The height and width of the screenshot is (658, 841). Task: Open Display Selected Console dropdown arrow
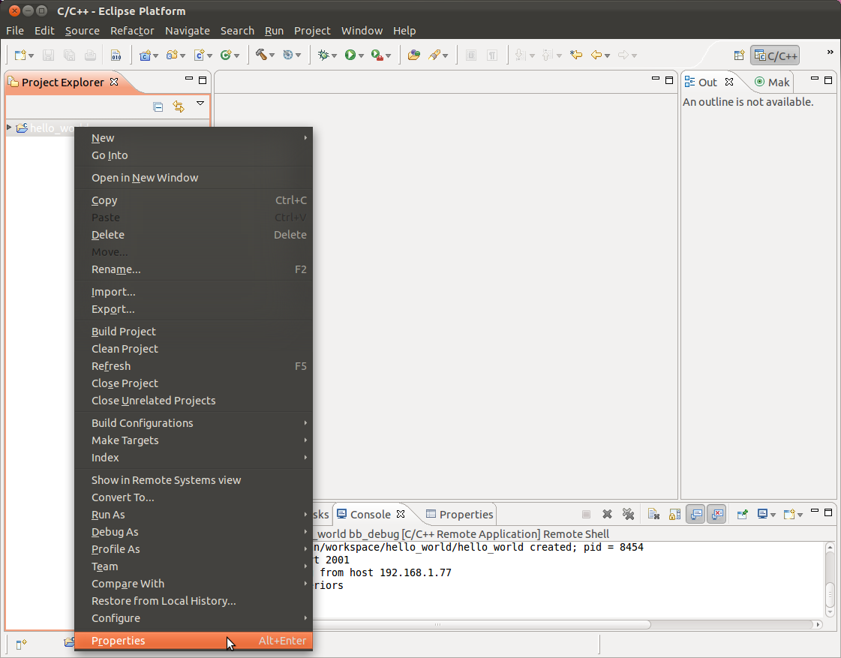tap(773, 515)
